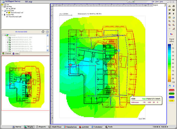Click the red-blue signal view icon
Viewport: 177px width, 129px height.
[171, 34]
